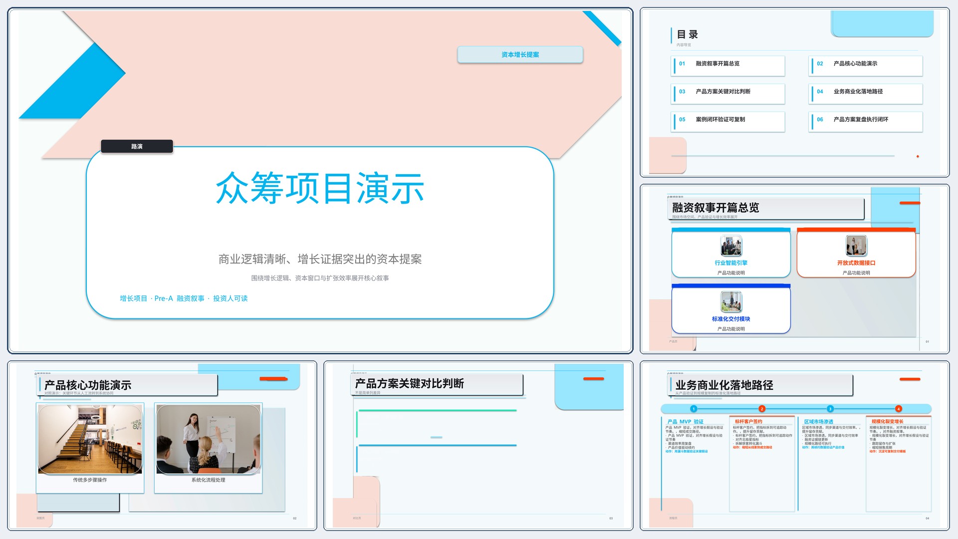Image resolution: width=958 pixels, height=539 pixels.
Task: Open contents entry 06 产品方案复盘执行闭环
Action: coord(866,122)
